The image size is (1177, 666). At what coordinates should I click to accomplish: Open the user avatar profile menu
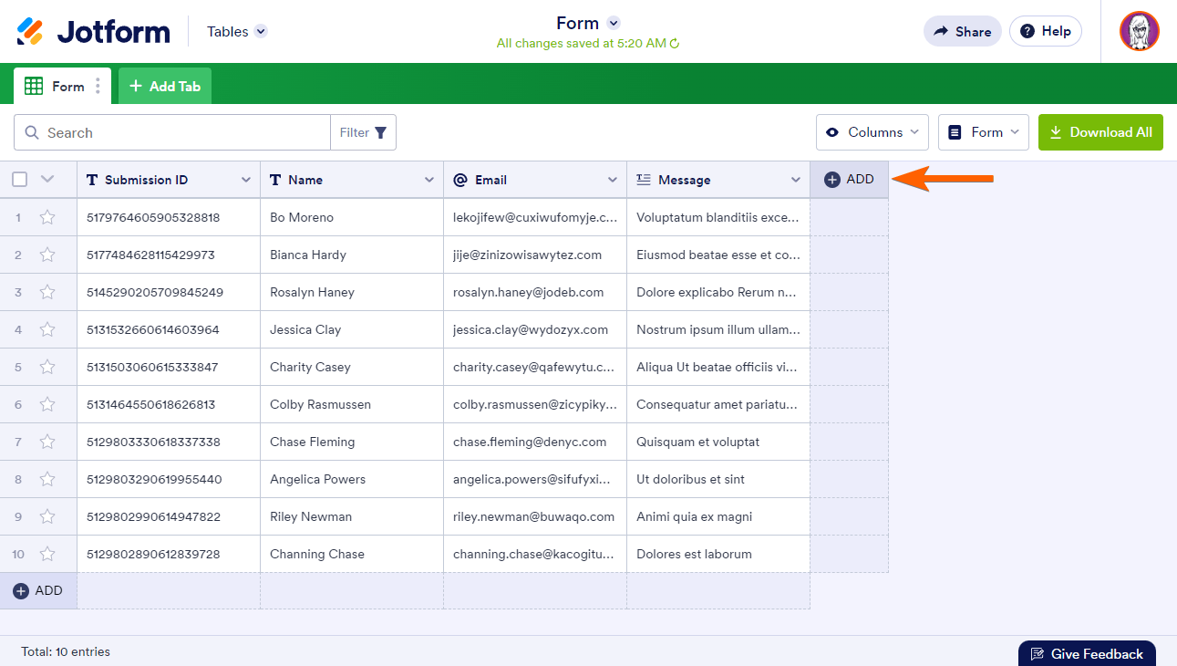(x=1139, y=31)
